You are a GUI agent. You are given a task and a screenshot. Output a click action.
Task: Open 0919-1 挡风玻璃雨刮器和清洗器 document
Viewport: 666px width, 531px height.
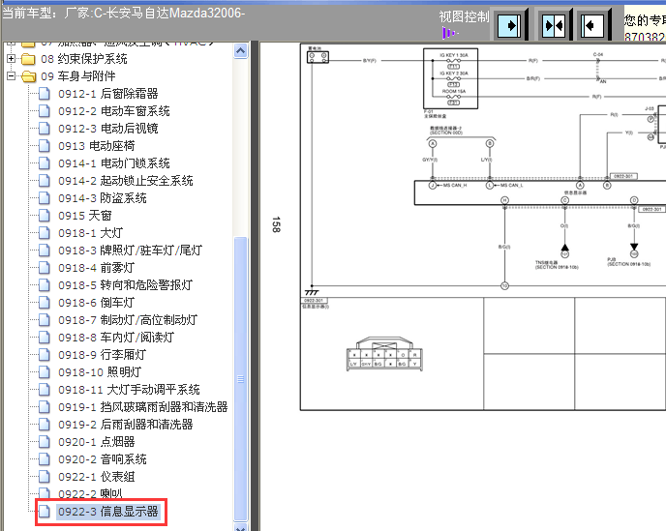(x=142, y=407)
